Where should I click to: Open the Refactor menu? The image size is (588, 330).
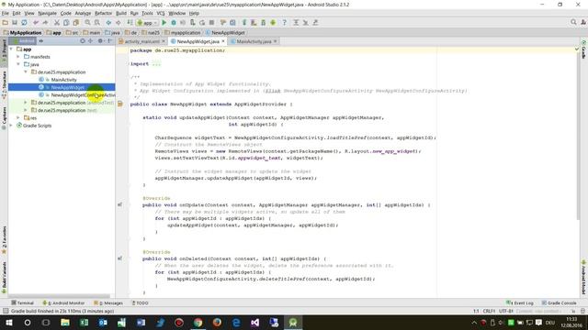[103, 13]
